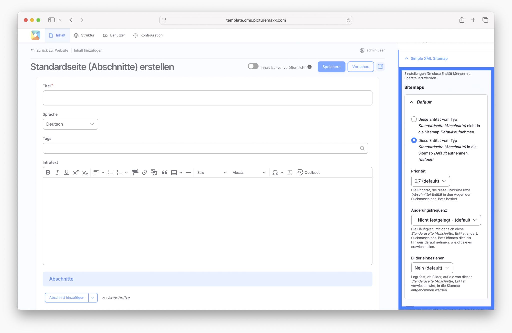Insert a block quote in editor

point(164,172)
